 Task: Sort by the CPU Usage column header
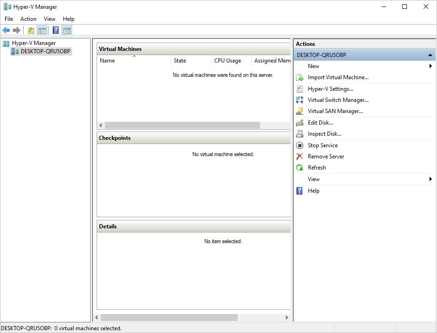pos(228,61)
